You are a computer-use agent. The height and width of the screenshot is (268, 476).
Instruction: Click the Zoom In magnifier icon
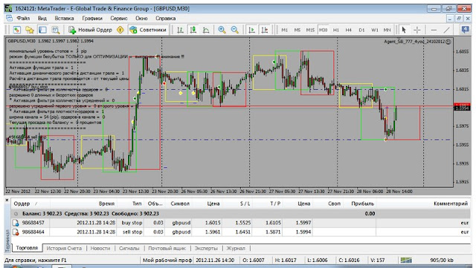pos(222,30)
